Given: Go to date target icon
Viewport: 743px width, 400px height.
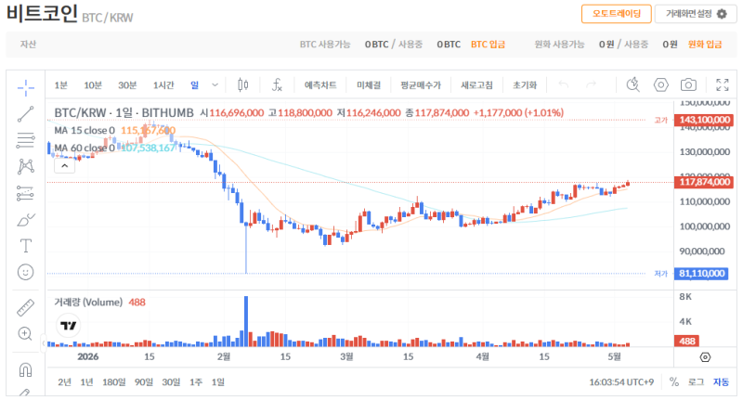Looking at the screenshot, I should tap(705, 357).
